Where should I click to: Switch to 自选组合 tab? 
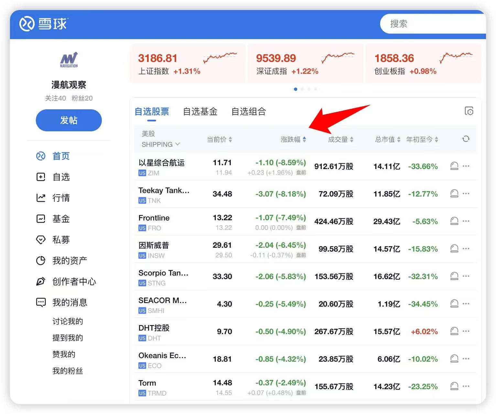248,112
